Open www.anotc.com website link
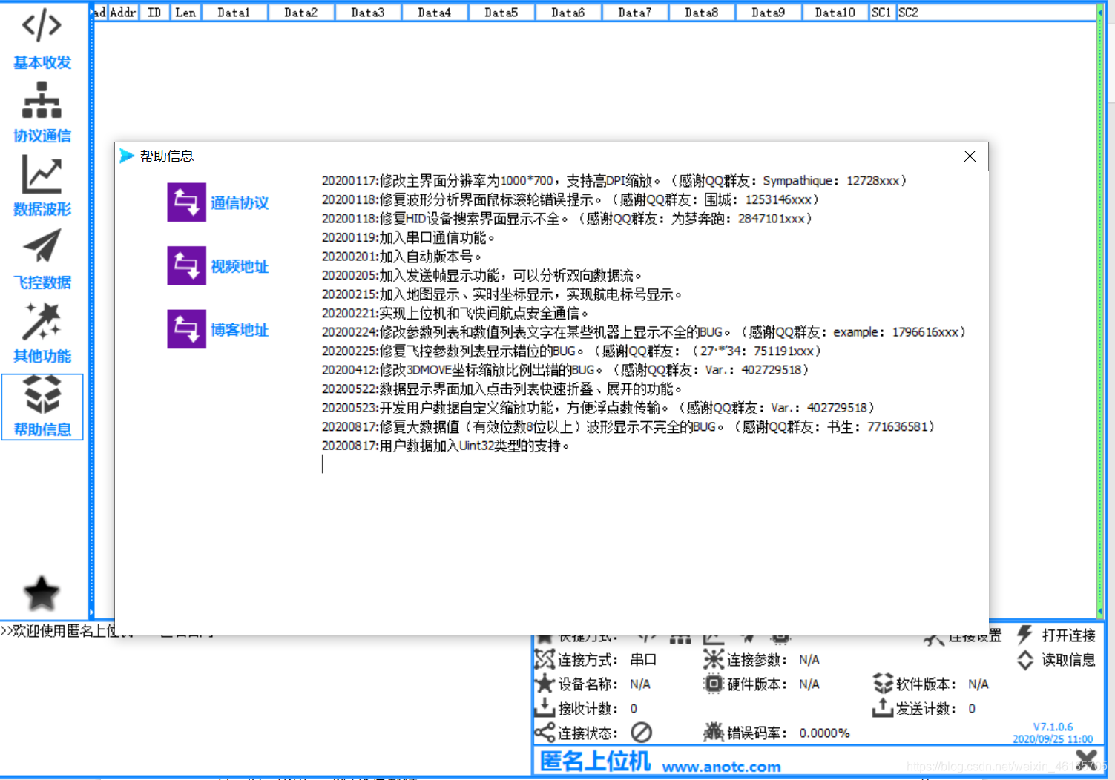 pos(721,767)
